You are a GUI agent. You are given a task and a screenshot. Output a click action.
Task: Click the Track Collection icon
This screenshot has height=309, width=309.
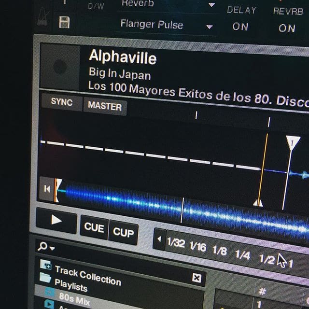coord(45,265)
